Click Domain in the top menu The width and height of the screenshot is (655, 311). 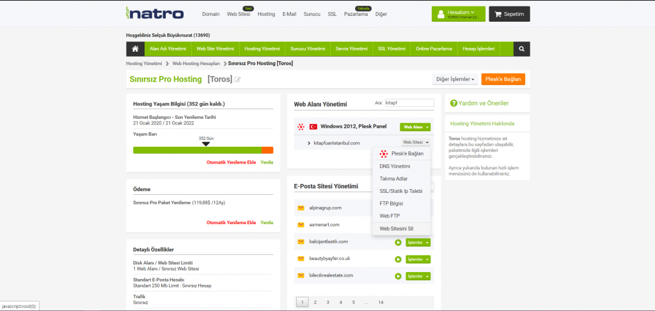click(x=211, y=14)
